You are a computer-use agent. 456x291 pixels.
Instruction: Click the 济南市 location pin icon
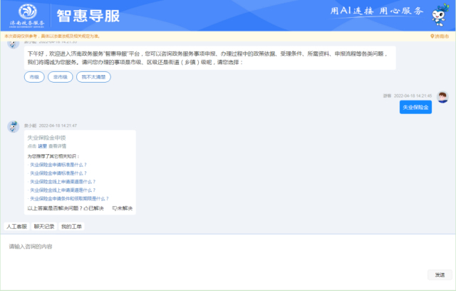point(432,36)
